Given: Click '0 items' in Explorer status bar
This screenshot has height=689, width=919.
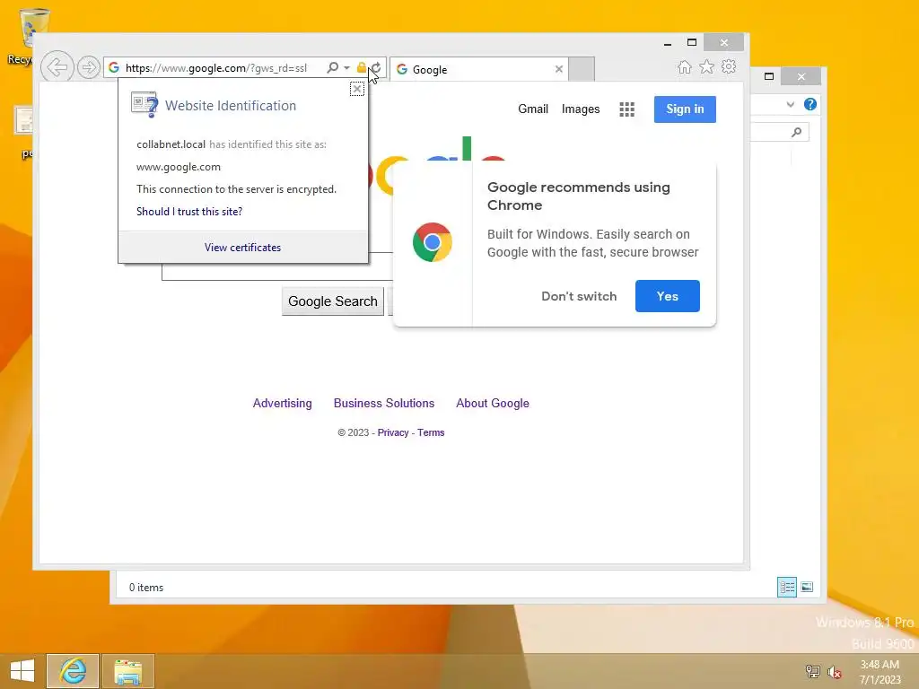Looking at the screenshot, I should pos(146,588).
